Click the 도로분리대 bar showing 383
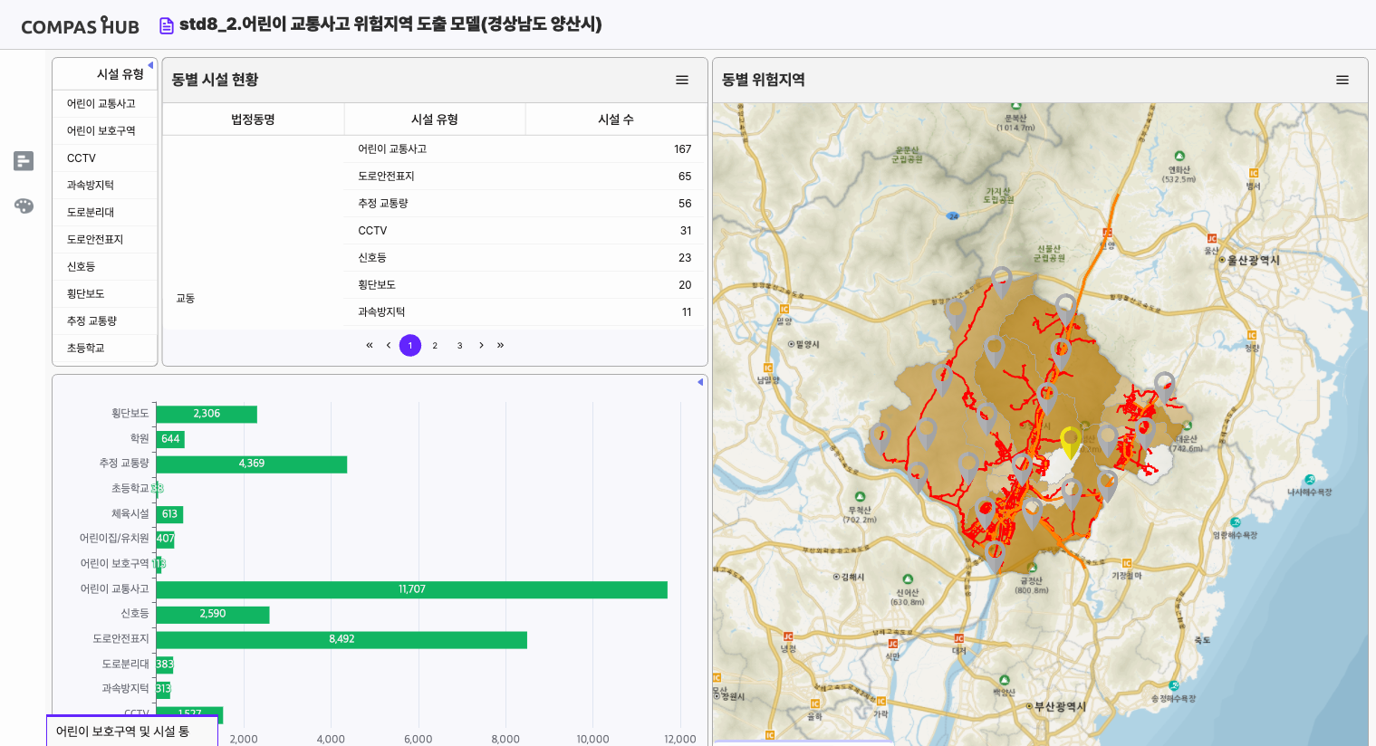Image resolution: width=1376 pixels, height=746 pixels. point(165,665)
